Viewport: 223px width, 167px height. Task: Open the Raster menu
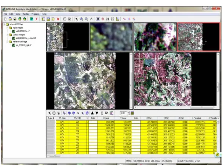tap(26, 14)
